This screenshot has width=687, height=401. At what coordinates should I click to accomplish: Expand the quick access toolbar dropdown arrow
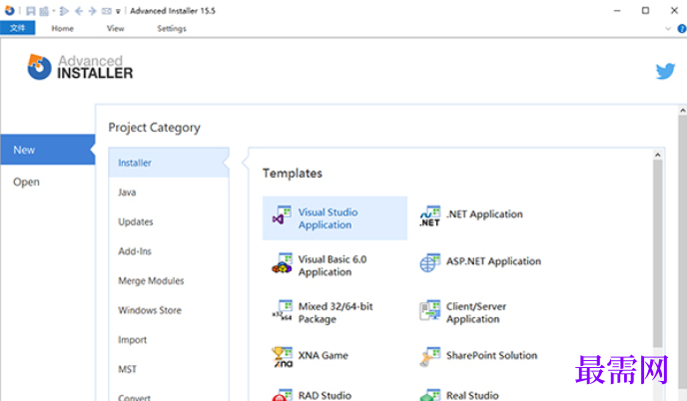click(x=120, y=11)
